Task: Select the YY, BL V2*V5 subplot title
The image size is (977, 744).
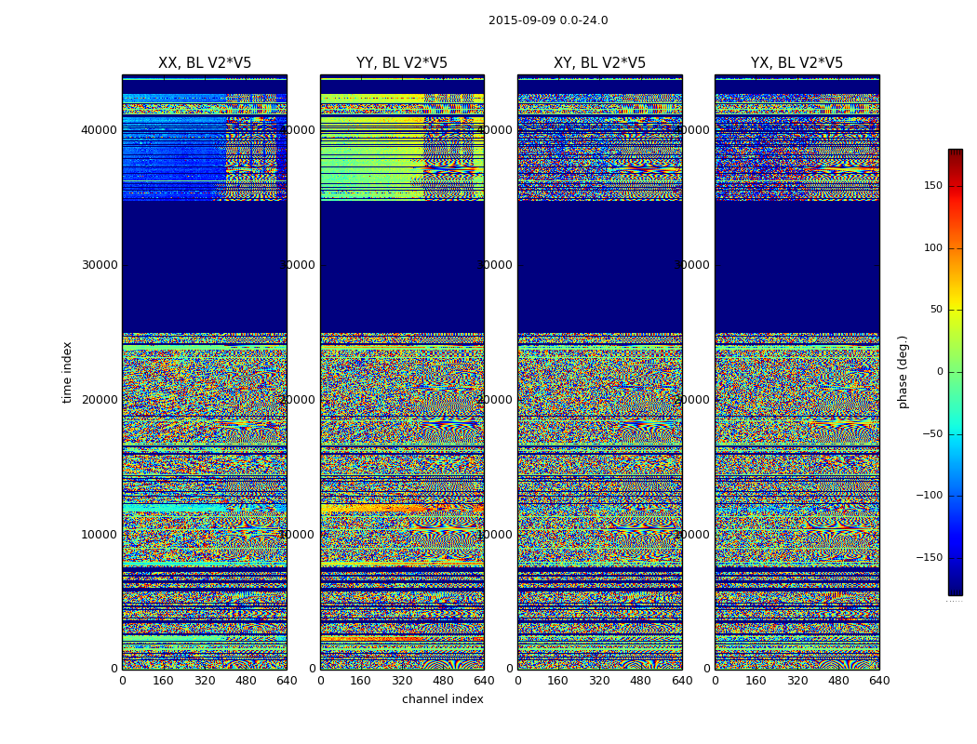Action: click(402, 63)
